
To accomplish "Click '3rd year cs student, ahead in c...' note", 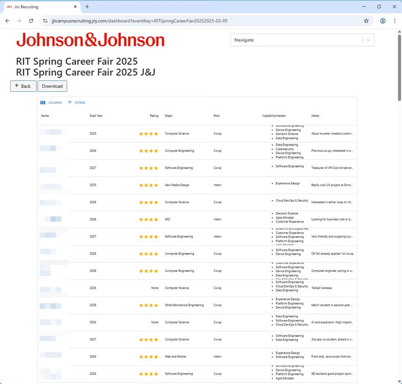I will 332,339.
